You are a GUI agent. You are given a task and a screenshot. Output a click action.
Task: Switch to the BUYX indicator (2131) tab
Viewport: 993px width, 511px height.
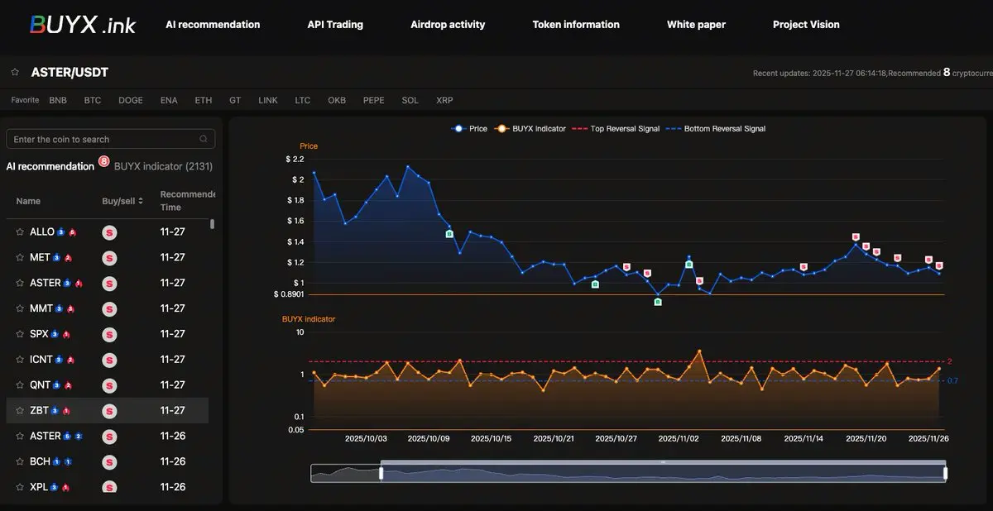pos(163,166)
